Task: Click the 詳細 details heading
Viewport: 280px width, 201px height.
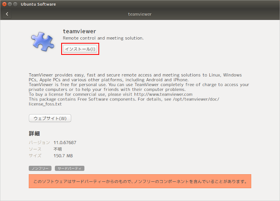Action: (x=34, y=133)
